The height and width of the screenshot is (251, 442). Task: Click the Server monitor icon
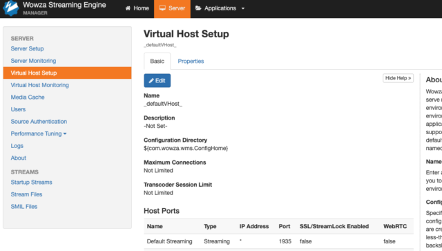[162, 8]
